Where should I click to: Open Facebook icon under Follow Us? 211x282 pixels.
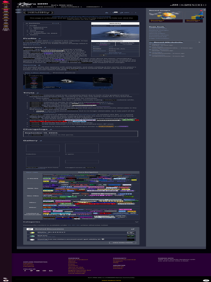tap(25, 271)
